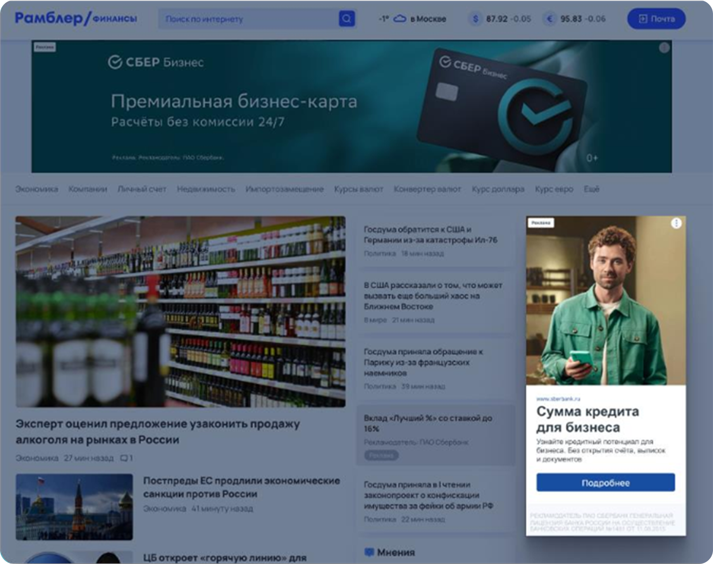Read headline about Госдума and Ил-76 crash
Screen dimensions: 713x564
click(x=430, y=235)
